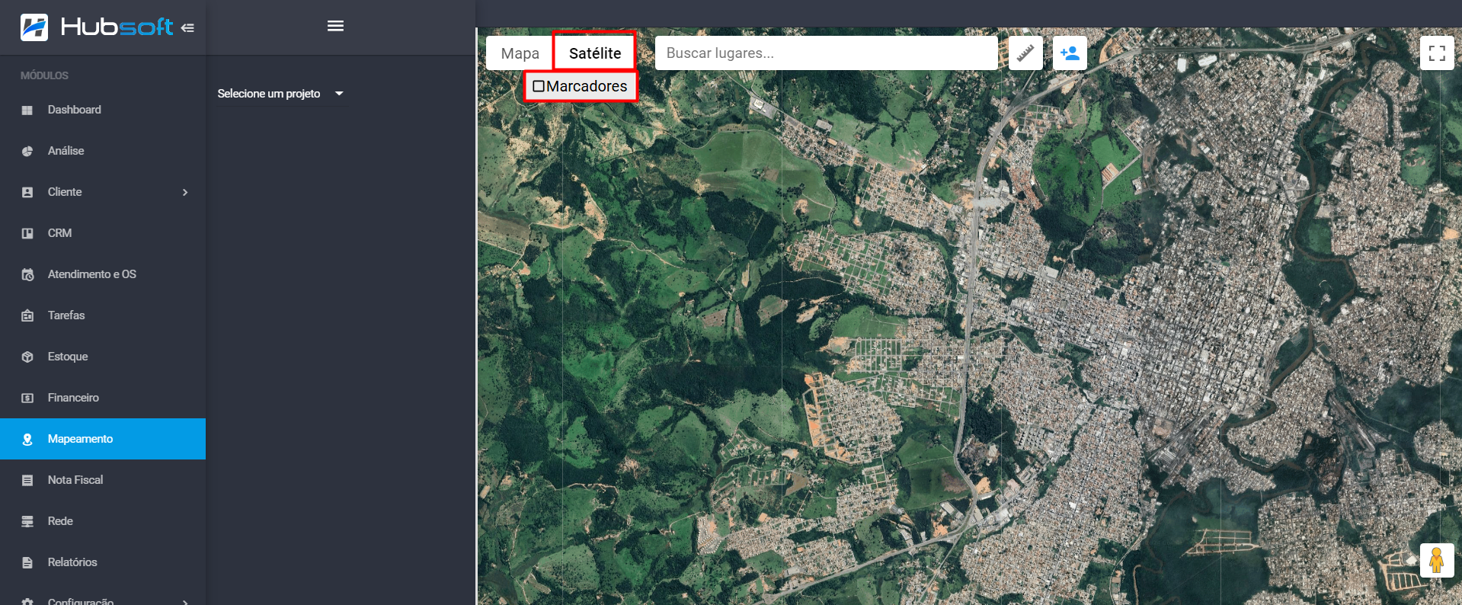The width and height of the screenshot is (1462, 605).
Task: Click the Relatórios file icon
Action: pyautogui.click(x=27, y=562)
